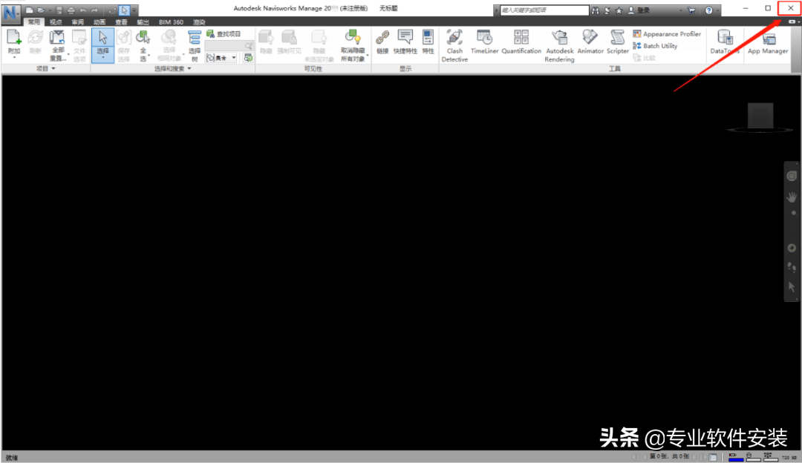Switch to the 渲染 (Render) ribbon tab
The width and height of the screenshot is (802, 463).
(199, 22)
